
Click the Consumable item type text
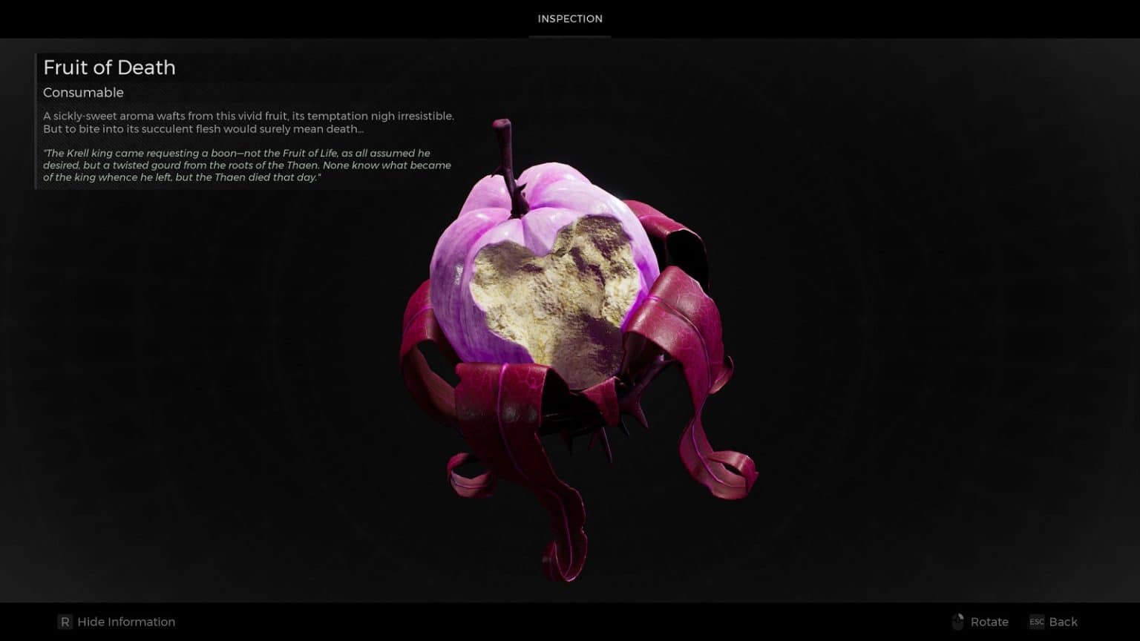pyautogui.click(x=83, y=93)
